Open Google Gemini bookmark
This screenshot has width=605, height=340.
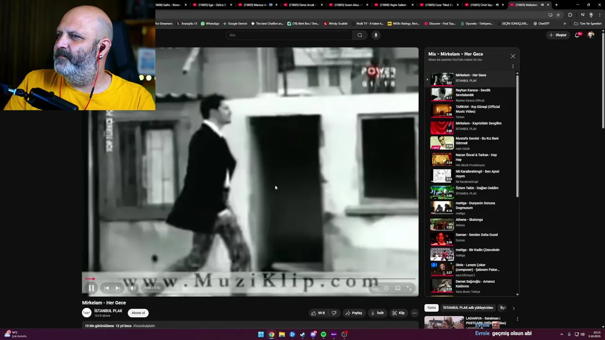point(235,24)
